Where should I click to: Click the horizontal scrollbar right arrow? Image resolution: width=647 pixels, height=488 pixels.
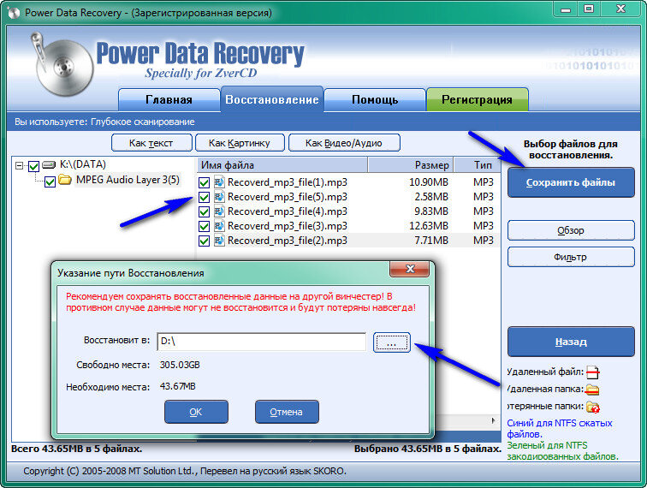[x=494, y=420]
